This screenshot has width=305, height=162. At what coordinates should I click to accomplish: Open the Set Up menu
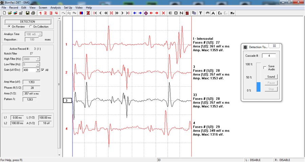pyautogui.click(x=68, y=7)
